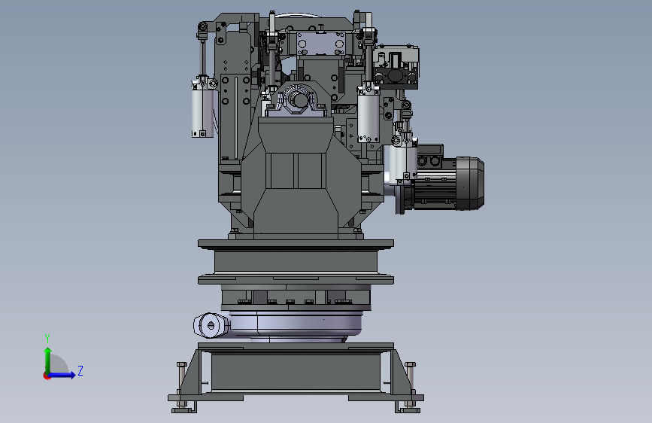Click the green Y axis arrow of the triad

(48, 360)
